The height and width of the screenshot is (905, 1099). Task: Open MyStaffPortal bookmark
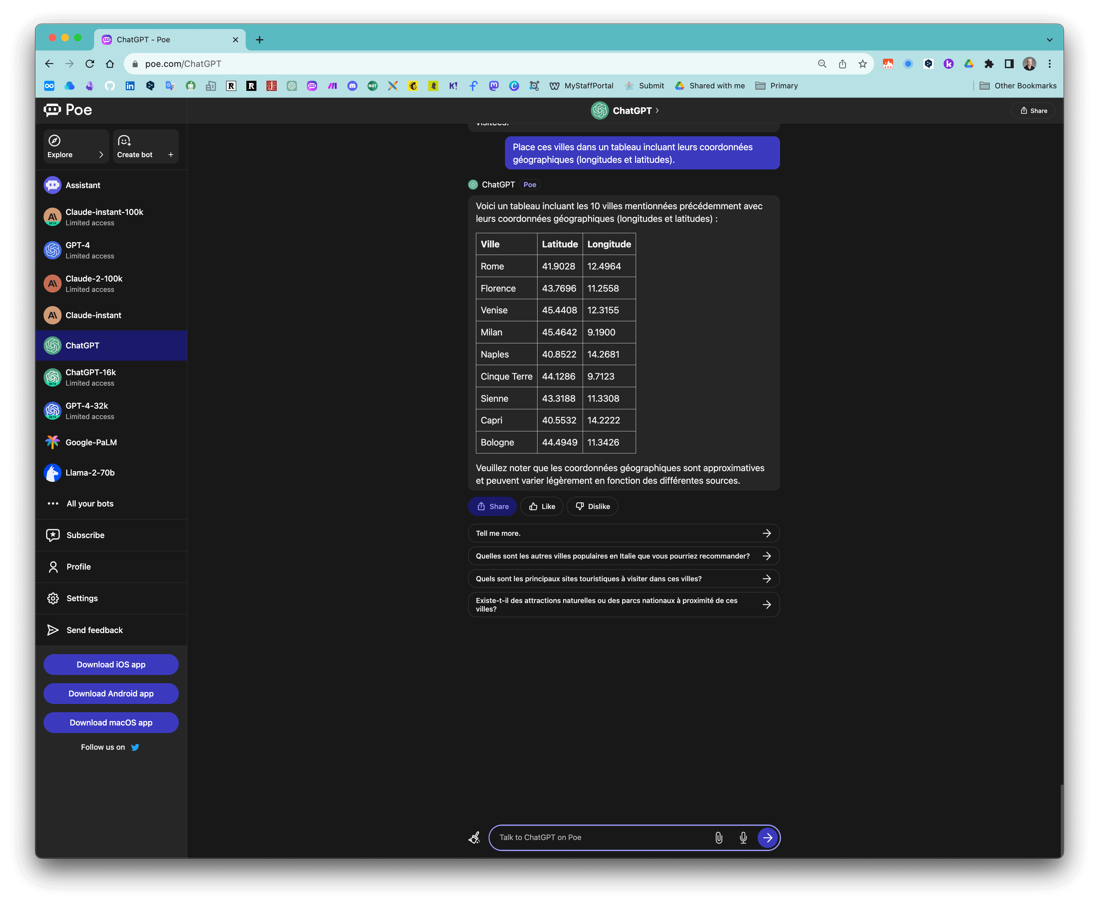tap(582, 86)
